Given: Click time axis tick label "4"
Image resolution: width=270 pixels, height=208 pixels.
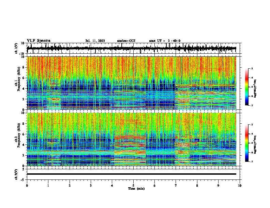Looking at the screenshot, I should pos(112,186).
